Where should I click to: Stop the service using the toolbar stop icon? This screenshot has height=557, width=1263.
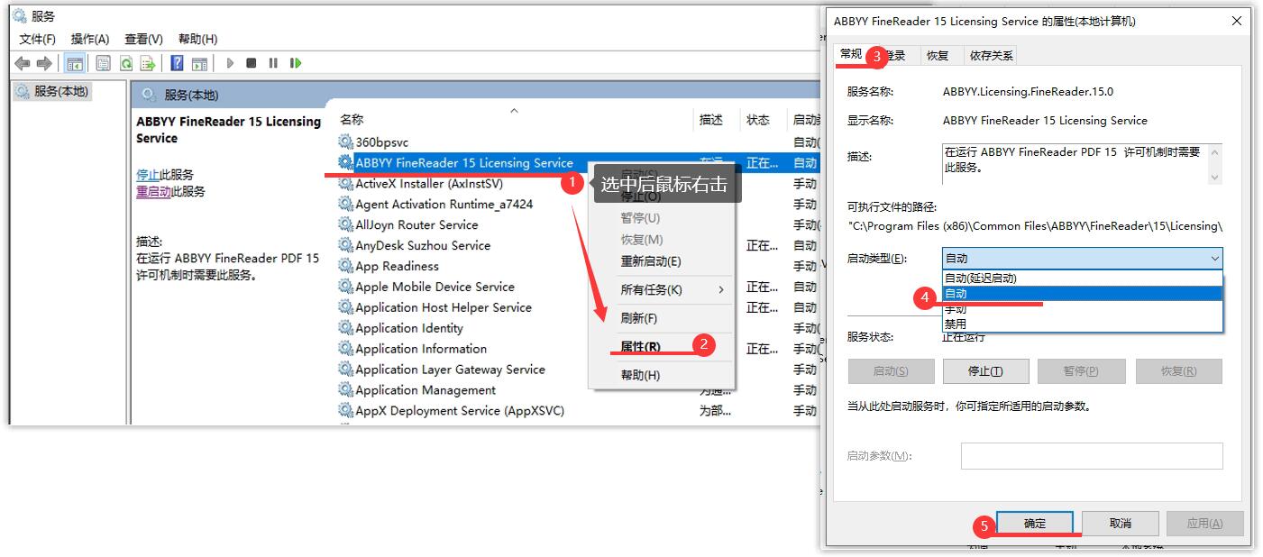[x=252, y=63]
